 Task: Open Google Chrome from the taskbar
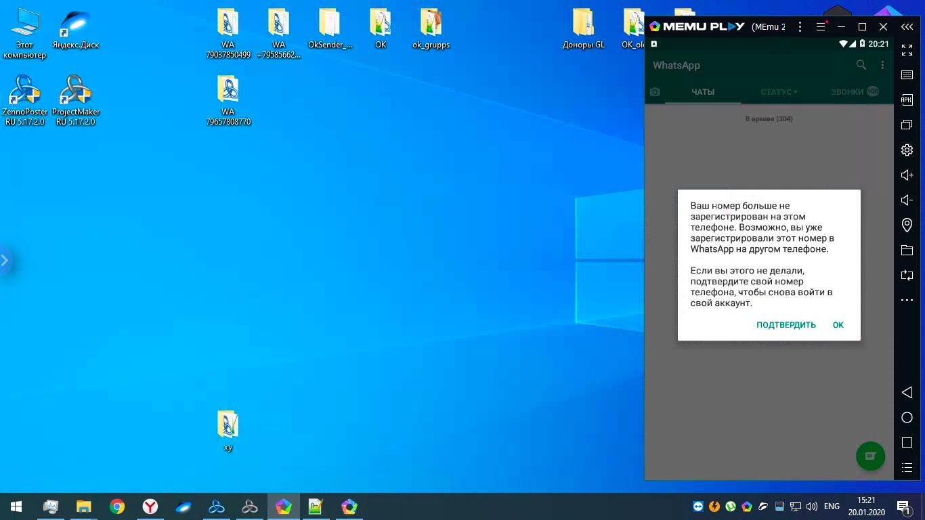(117, 506)
